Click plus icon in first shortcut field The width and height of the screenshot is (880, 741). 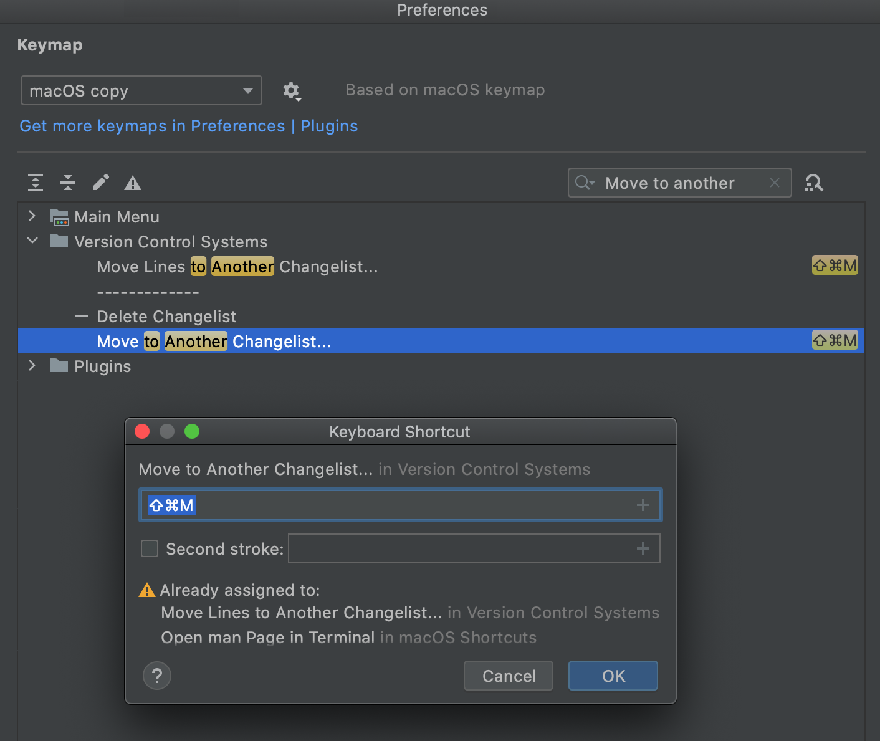coord(643,505)
